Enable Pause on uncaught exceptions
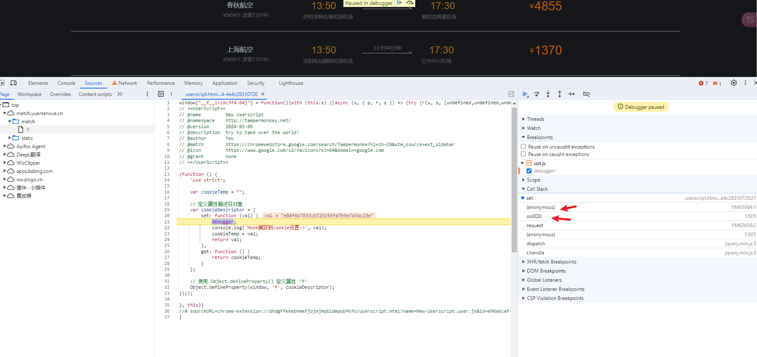 pos(523,146)
